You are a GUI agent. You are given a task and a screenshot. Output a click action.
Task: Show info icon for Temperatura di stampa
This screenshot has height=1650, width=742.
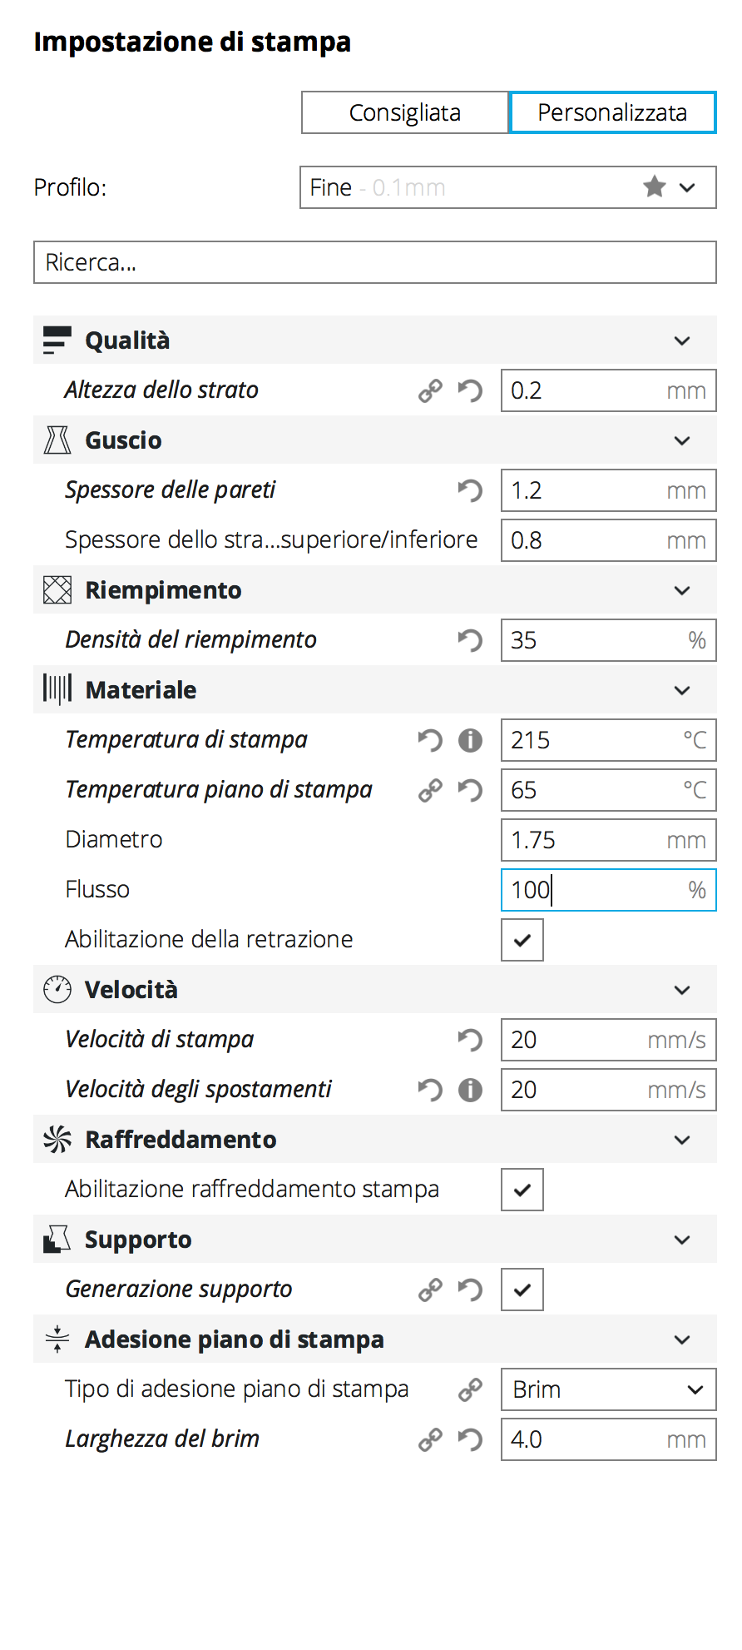point(470,740)
